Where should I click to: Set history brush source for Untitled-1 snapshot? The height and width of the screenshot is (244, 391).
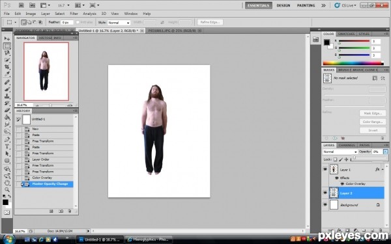(x=18, y=120)
